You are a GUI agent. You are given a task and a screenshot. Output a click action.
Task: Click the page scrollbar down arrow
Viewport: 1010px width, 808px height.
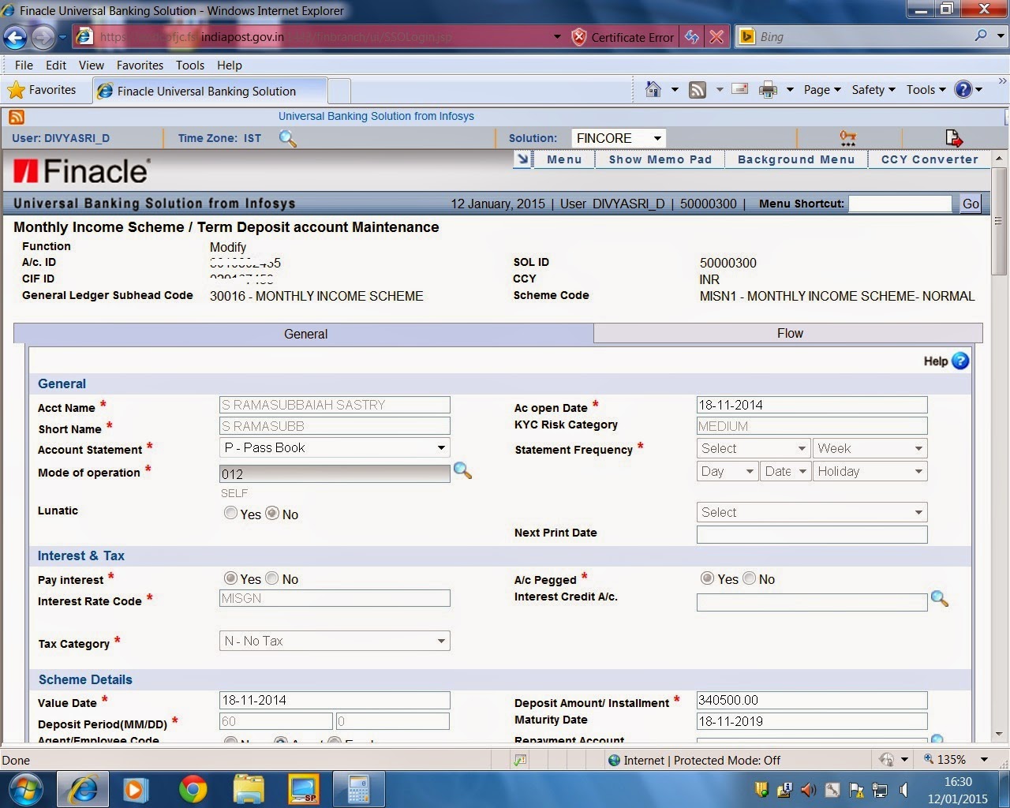tap(999, 733)
